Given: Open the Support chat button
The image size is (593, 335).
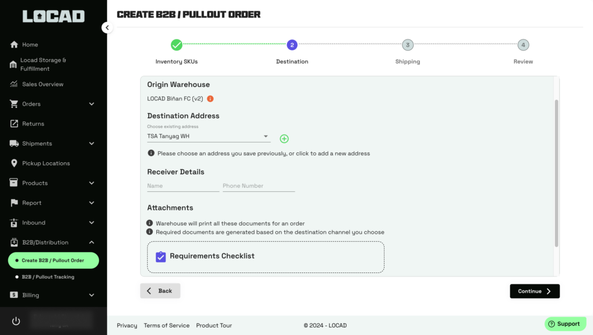Looking at the screenshot, I should tap(565, 324).
